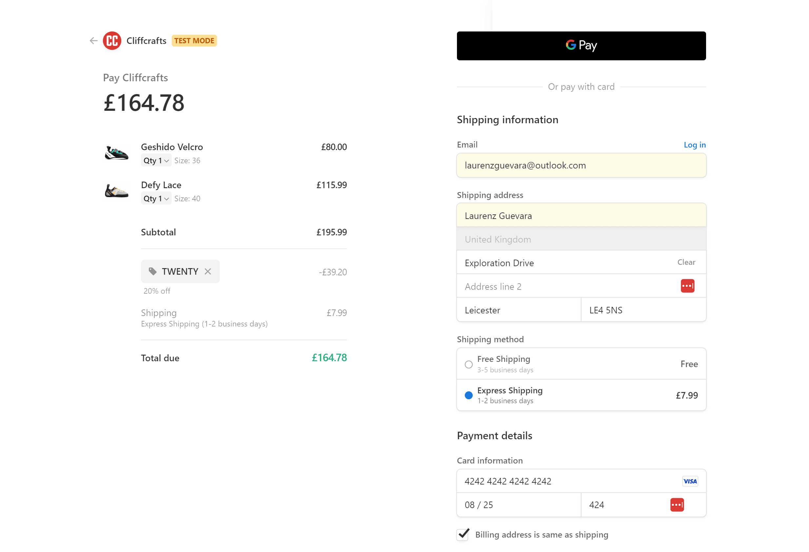Clear the shipping address fields
The height and width of the screenshot is (552, 809).
(x=686, y=262)
